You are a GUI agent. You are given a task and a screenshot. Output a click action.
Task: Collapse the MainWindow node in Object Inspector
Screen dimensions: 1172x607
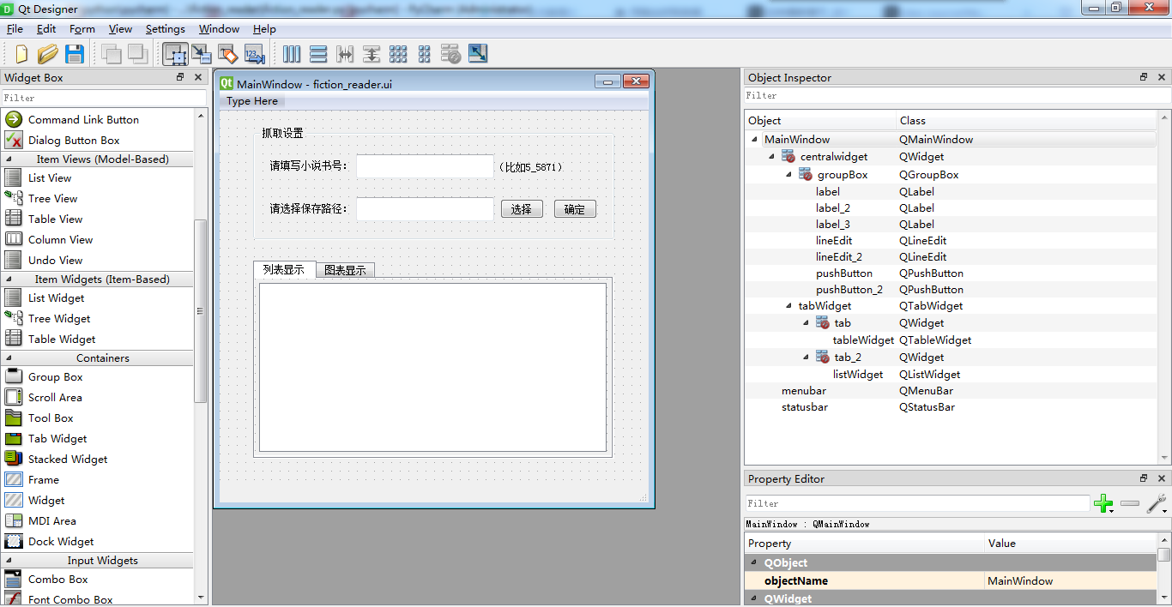(754, 139)
